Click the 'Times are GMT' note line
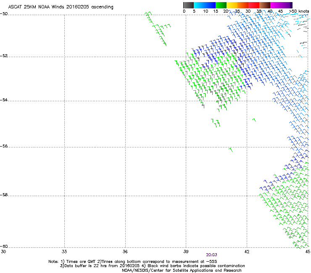This screenshot has width=311, height=273. tap(133, 262)
